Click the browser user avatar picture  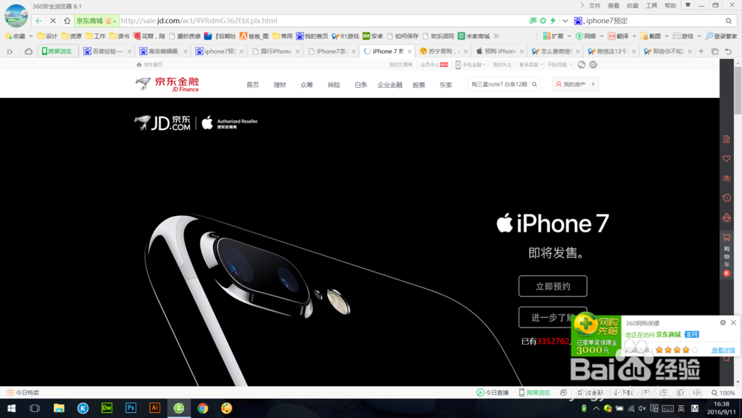pyautogui.click(x=16, y=15)
